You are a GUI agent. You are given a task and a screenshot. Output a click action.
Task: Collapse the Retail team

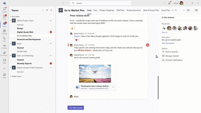click(x=11, y=43)
